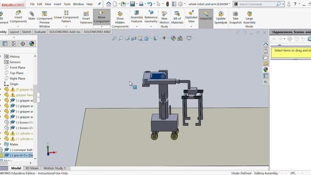This screenshot has height=175, width=311.
Task: Click the Rebuild traffic light icon
Action: (167, 4)
